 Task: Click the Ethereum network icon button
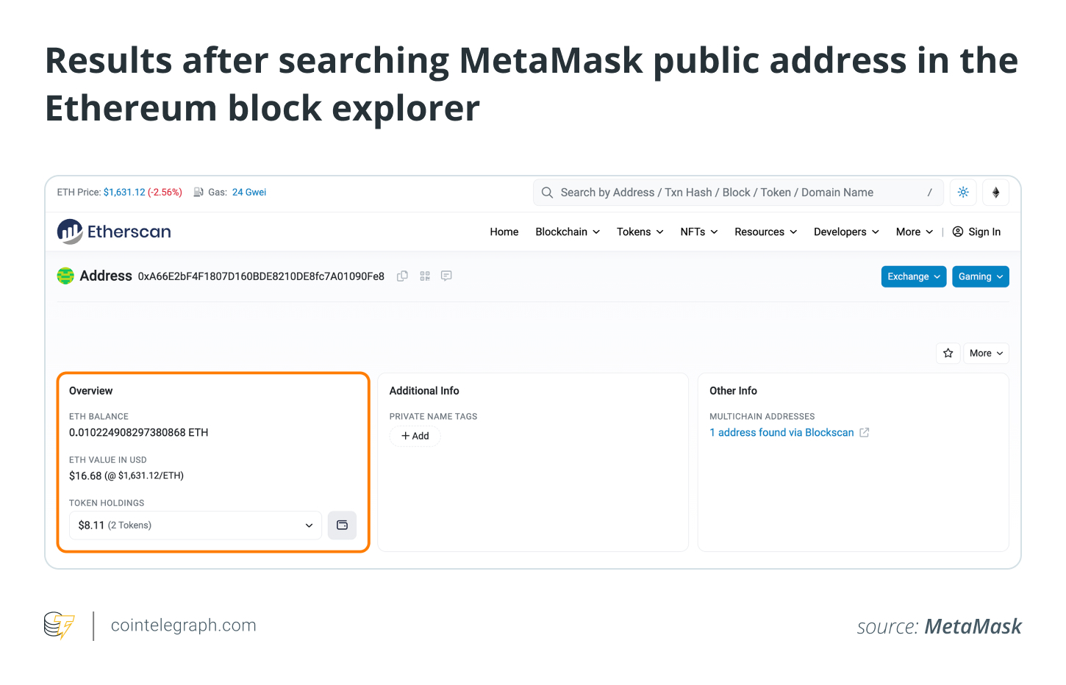(996, 193)
